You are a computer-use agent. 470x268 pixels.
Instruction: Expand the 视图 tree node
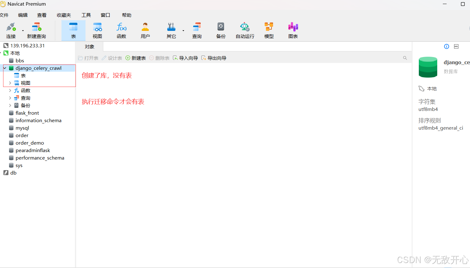click(10, 83)
